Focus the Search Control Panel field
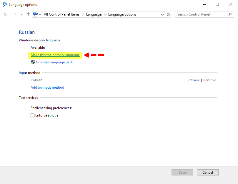 202,14
